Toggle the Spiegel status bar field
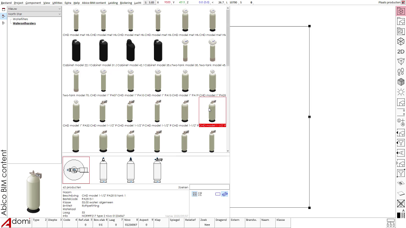The width and height of the screenshot is (406, 228). [x=174, y=220]
